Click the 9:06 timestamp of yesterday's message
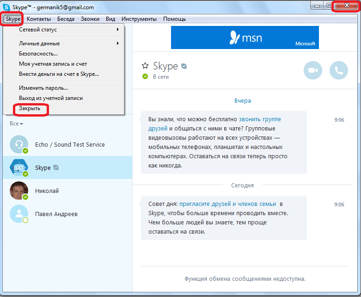Screen dimensions: 361x297 pyautogui.click(x=339, y=120)
